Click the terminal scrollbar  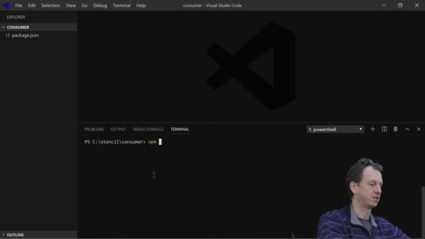(x=423, y=212)
